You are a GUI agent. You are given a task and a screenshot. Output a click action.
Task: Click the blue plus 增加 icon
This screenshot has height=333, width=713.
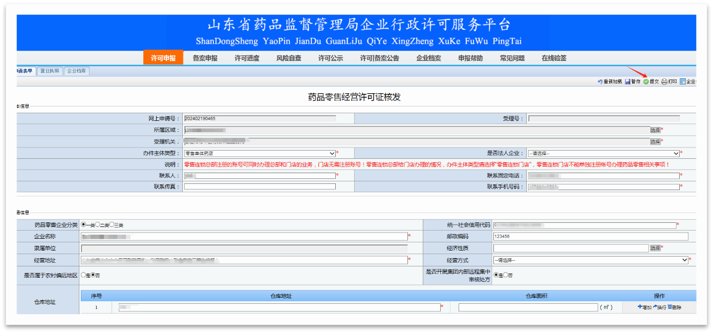coord(640,306)
